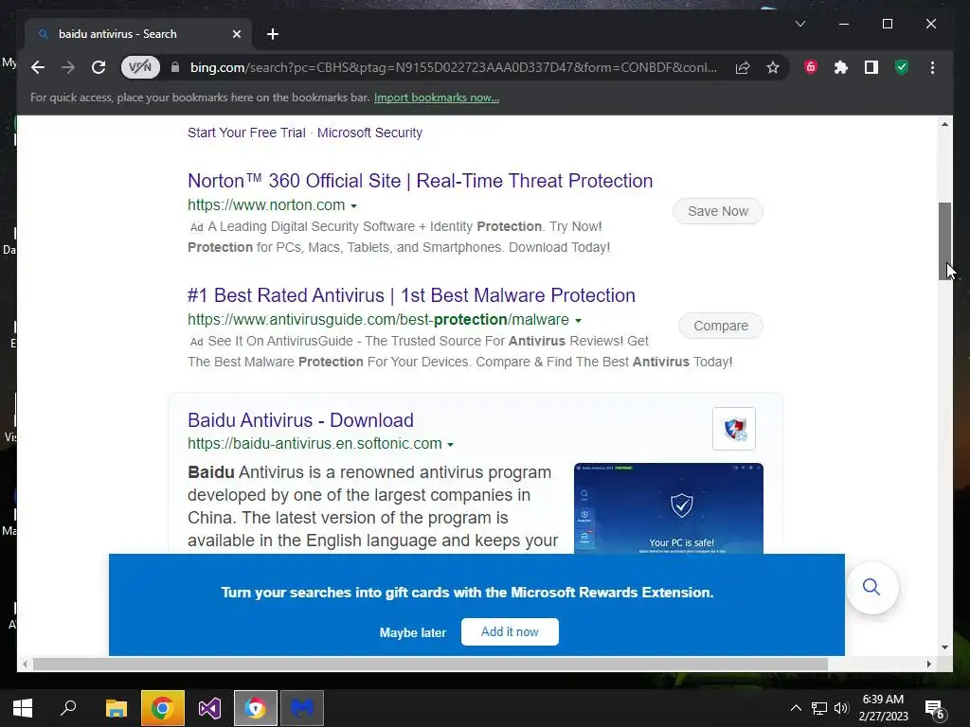Viewport: 970px width, 727px height.
Task: Click the vertical scrollbar thumb
Action: click(x=944, y=241)
